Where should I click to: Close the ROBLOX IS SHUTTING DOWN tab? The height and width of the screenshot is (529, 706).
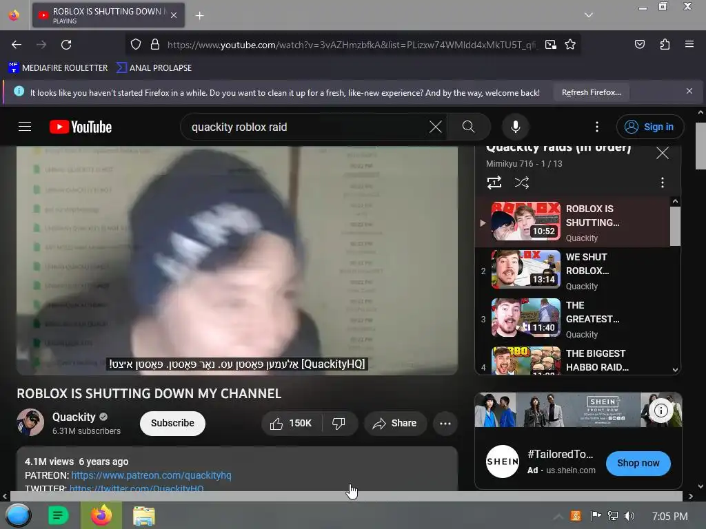pyautogui.click(x=174, y=15)
